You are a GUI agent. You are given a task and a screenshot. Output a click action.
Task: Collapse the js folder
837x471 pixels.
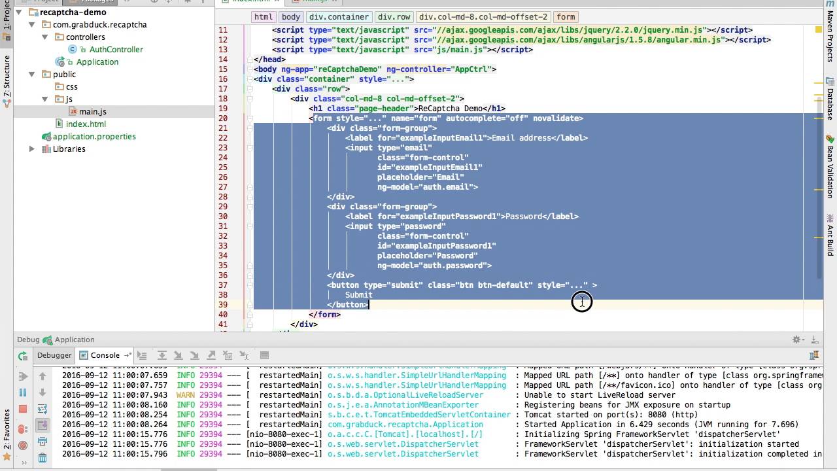click(x=45, y=99)
